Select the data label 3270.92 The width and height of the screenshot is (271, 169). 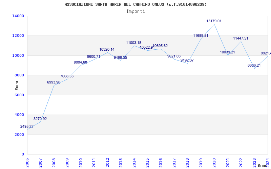40,119
